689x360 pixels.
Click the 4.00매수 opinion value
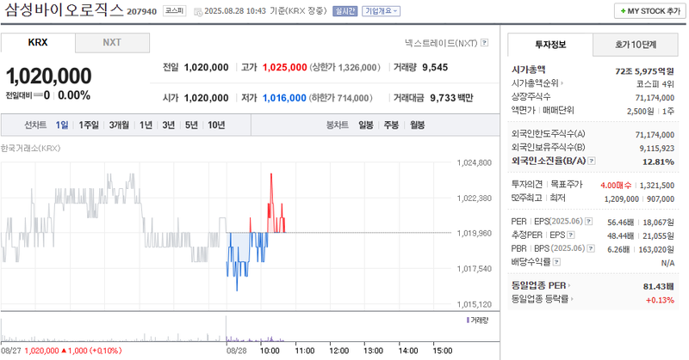616,186
